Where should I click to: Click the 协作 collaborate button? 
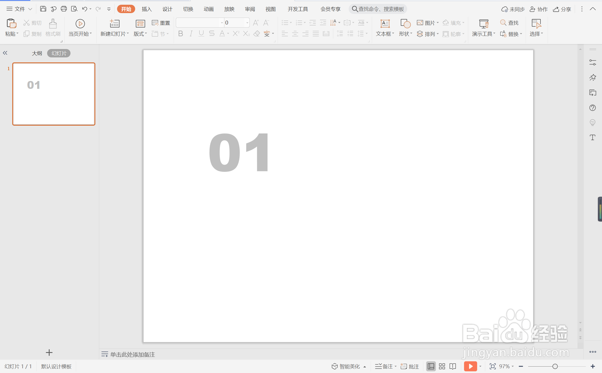tap(538, 9)
